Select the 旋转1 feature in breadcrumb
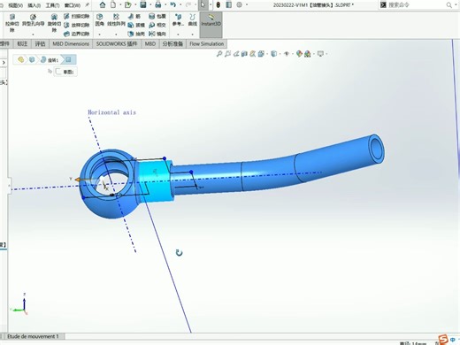 50,60
